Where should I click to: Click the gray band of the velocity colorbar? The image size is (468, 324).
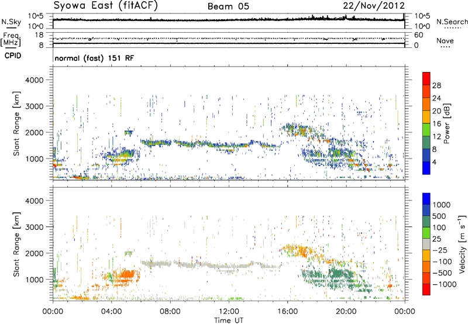tap(426, 244)
